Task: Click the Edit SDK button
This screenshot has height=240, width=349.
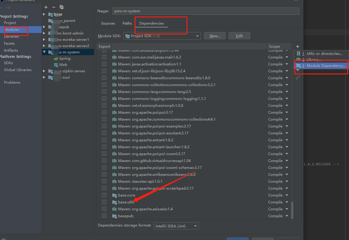Action: (239, 36)
